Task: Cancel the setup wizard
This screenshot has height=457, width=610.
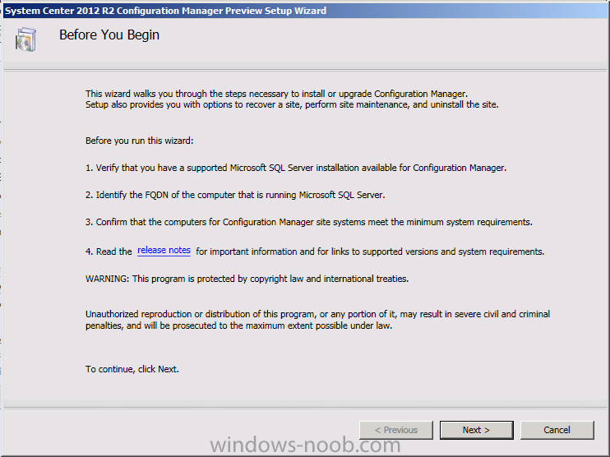Action: click(557, 430)
